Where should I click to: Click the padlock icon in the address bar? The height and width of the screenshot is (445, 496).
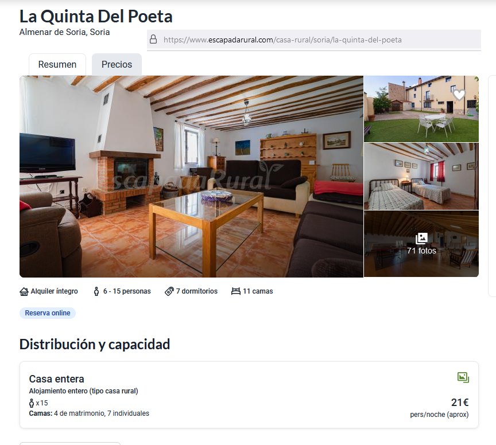(153, 39)
